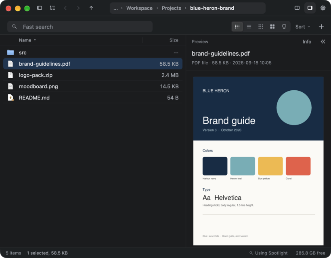
Task: Click the src folder icon
Action: tap(10, 52)
